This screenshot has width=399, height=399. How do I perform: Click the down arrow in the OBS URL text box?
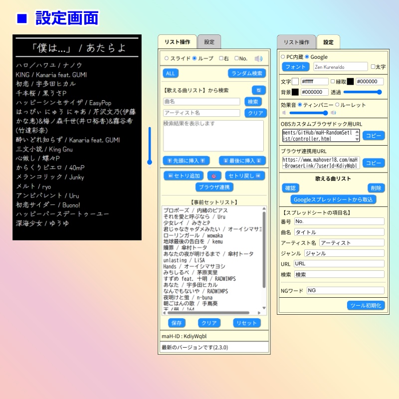357,139
